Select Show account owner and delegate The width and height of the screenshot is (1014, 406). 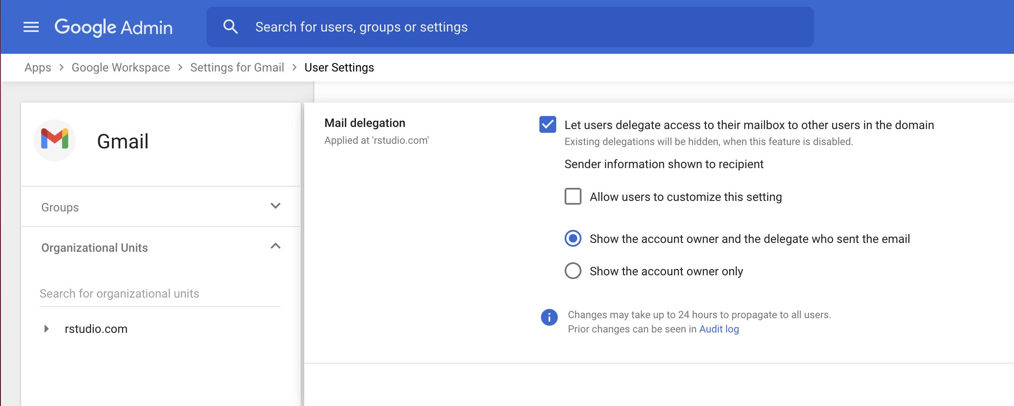[x=573, y=238]
